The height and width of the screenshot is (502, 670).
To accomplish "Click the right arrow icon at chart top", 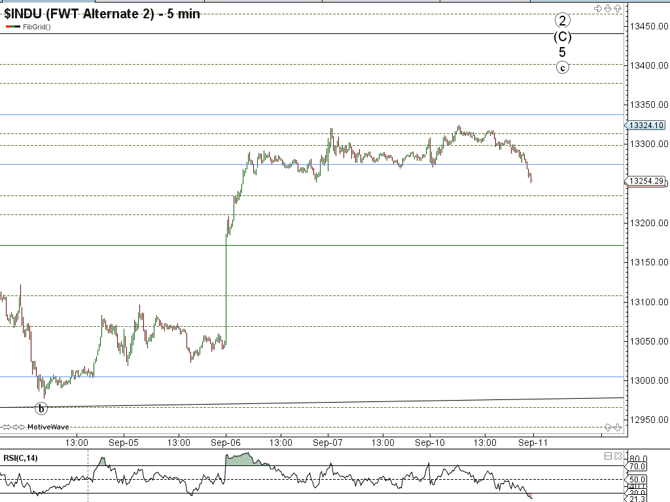I will click(597, 8).
